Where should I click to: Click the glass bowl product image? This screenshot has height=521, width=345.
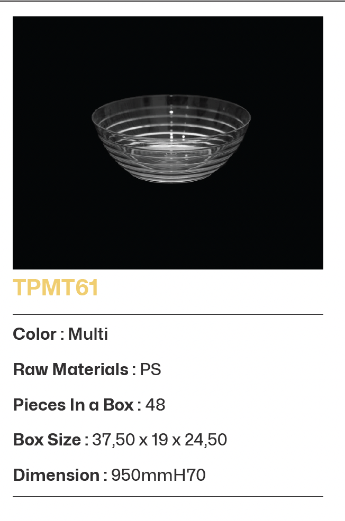pos(171,139)
